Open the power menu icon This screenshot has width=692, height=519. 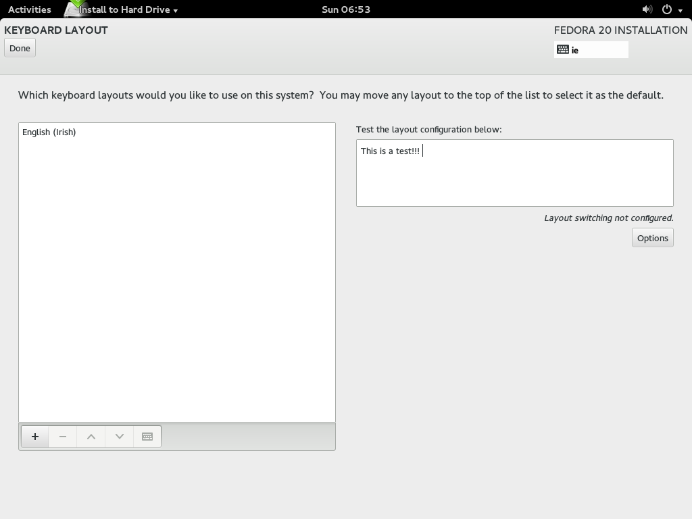[x=667, y=9]
